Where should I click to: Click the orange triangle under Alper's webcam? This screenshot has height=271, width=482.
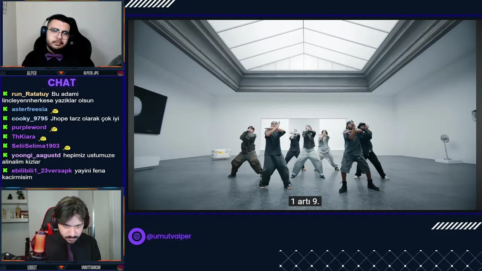point(61,73)
